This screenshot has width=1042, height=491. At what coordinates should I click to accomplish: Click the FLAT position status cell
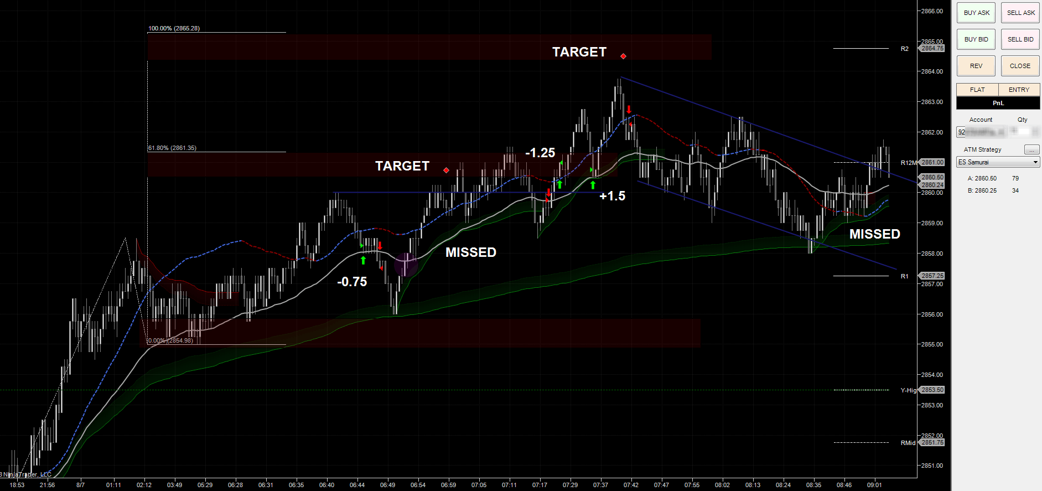coord(977,90)
